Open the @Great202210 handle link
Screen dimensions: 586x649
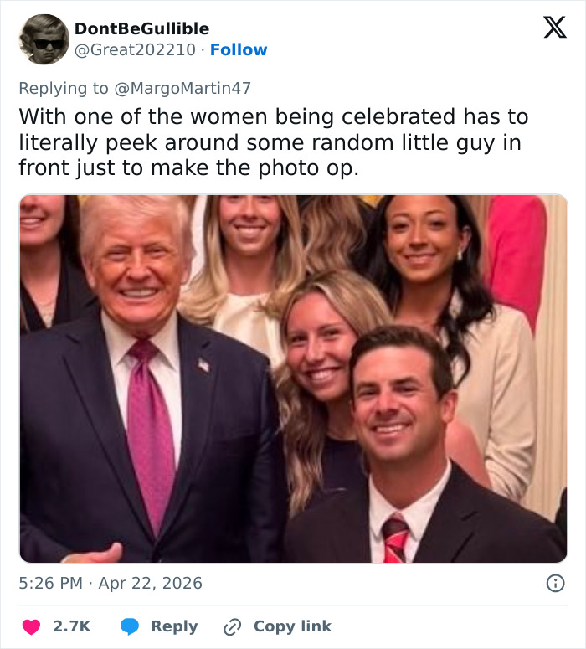point(137,50)
